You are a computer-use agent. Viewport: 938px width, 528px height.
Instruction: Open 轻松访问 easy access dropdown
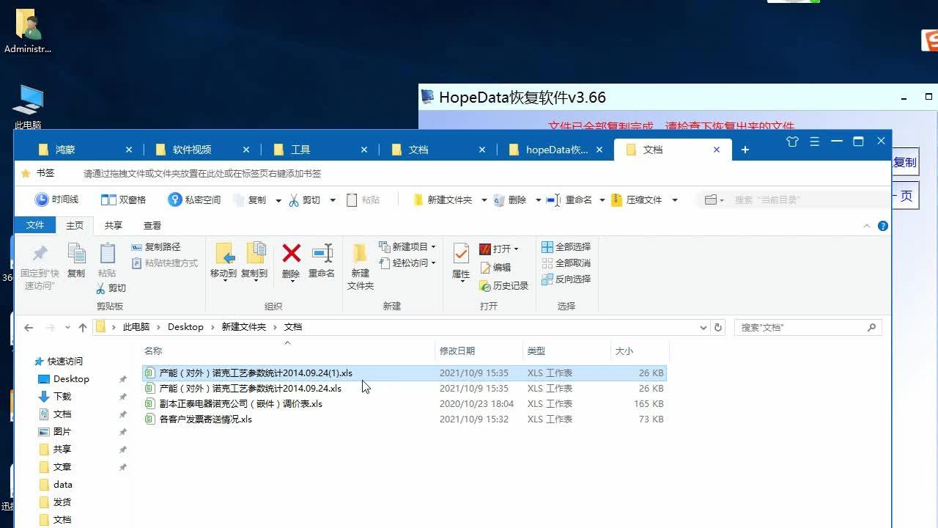click(x=407, y=263)
